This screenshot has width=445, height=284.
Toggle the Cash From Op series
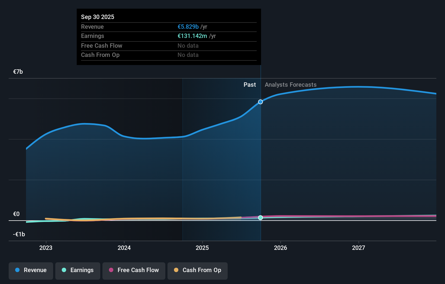(197, 270)
